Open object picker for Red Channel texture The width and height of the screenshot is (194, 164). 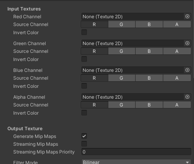[x=187, y=16]
